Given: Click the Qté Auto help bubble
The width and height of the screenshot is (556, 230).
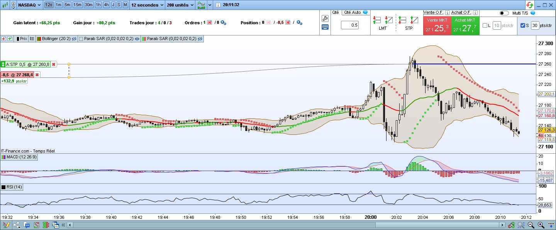Looking at the screenshot, I should tap(365, 12).
